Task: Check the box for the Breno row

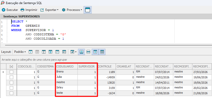Action: (11, 72)
